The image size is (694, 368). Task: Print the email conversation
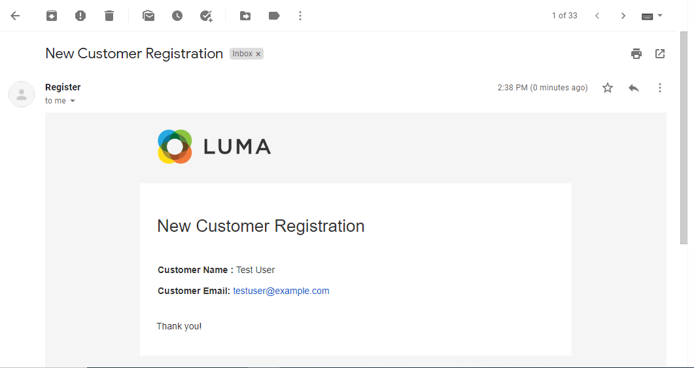[636, 54]
